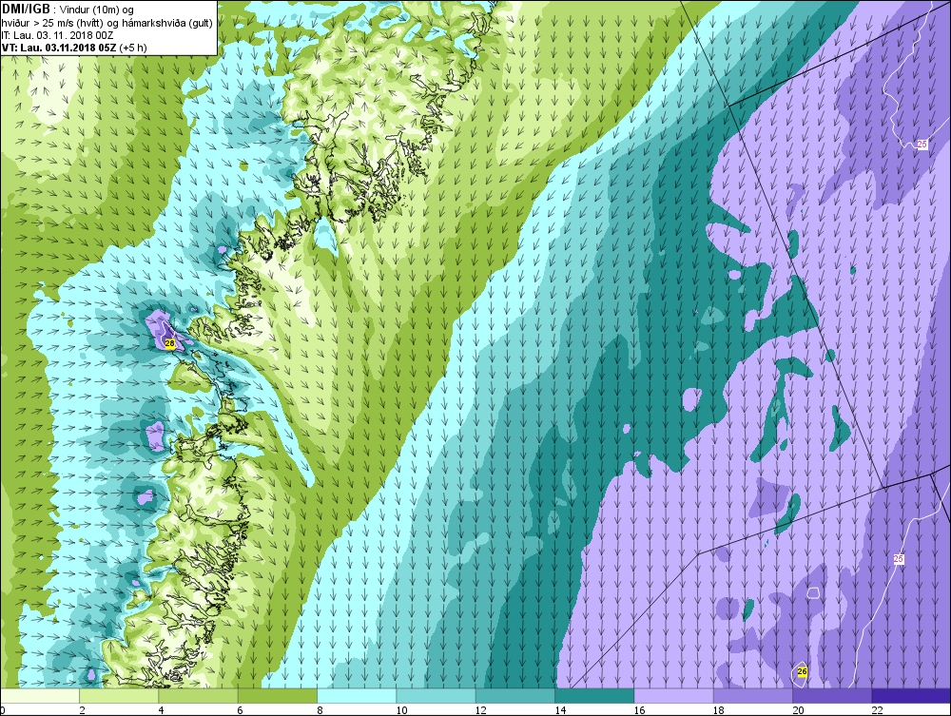Click the 14–16 m/s dark teal legend swatch
951x716 pixels.
[594, 695]
